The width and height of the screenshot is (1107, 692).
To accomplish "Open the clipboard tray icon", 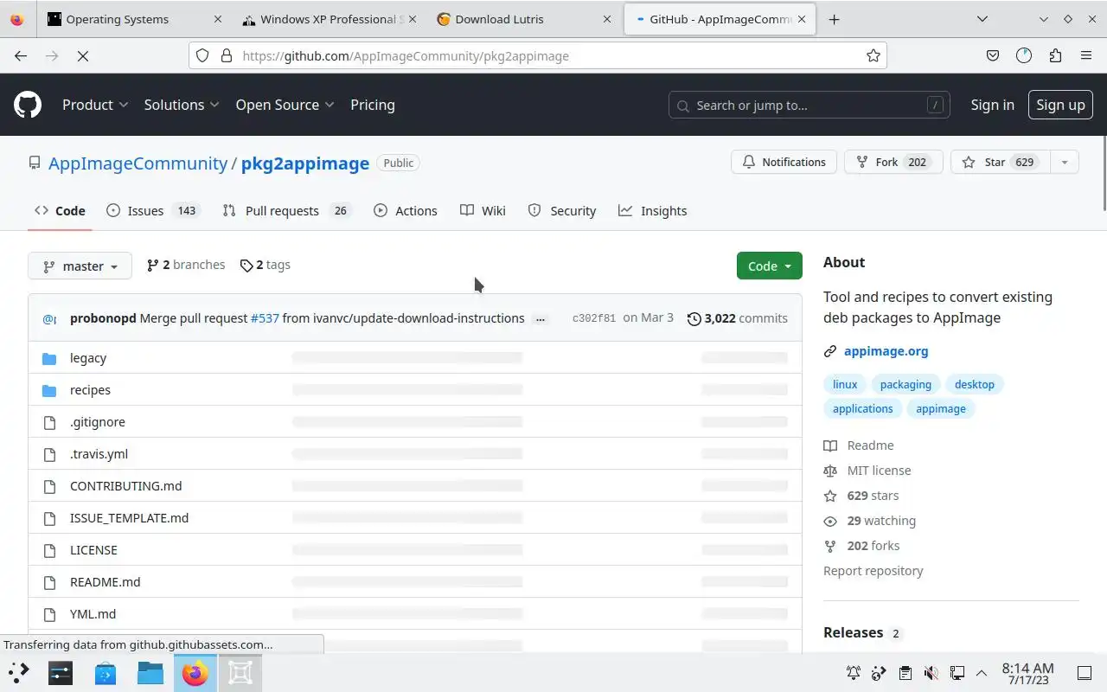I will pos(905,673).
